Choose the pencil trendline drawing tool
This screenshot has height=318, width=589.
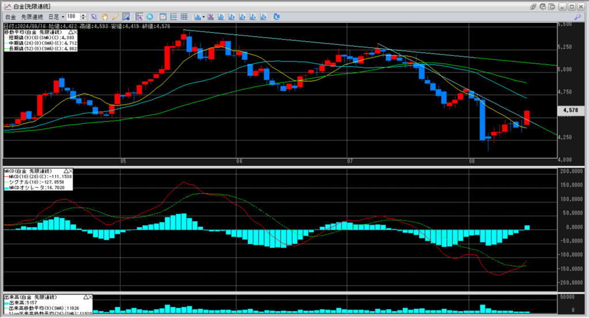[115, 17]
